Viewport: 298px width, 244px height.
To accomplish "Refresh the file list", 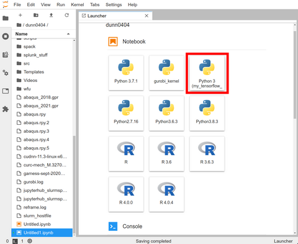I will click(x=66, y=15).
